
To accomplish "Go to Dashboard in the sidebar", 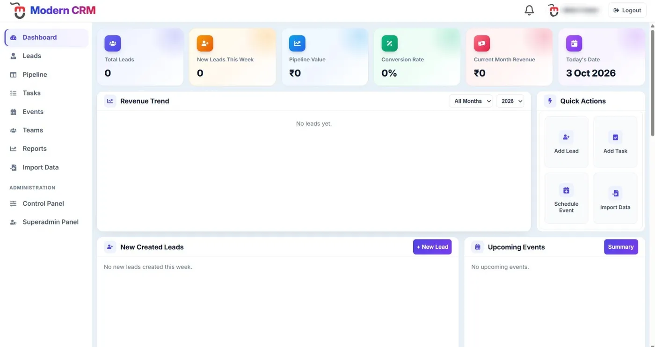I will [x=46, y=37].
